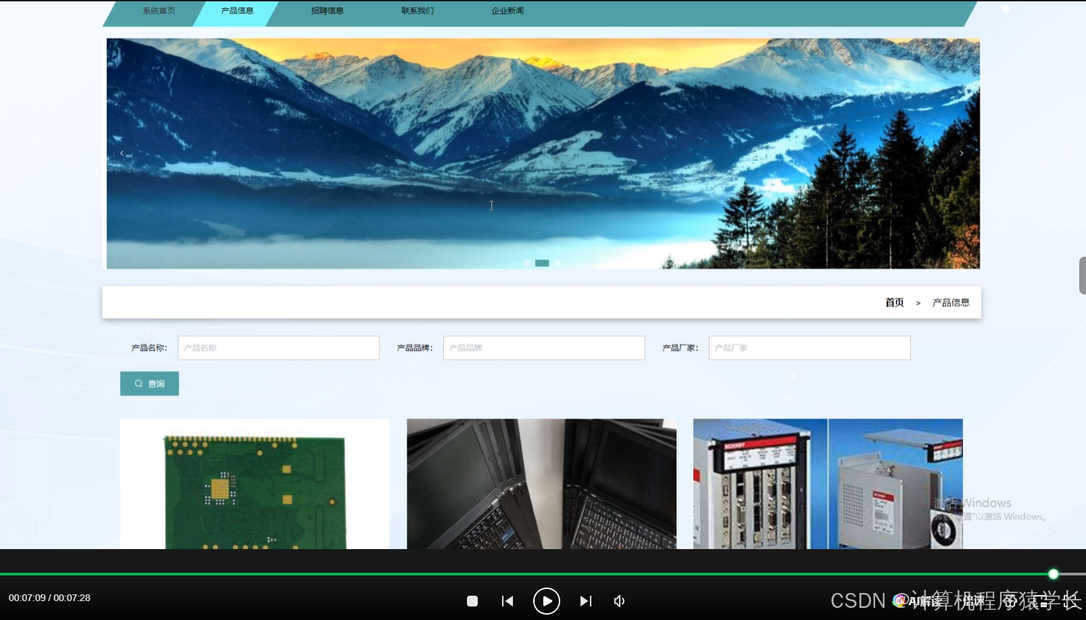Mute audio with the volume speaker icon
Image resolution: width=1086 pixels, height=620 pixels.
point(619,601)
